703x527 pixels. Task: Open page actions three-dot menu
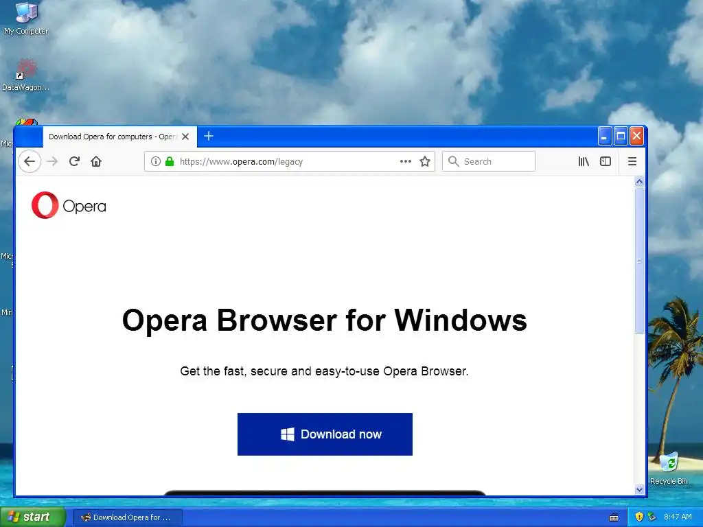(x=405, y=161)
